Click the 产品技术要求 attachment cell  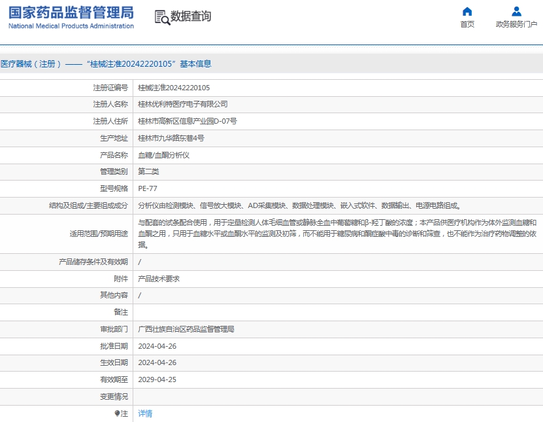159,279
